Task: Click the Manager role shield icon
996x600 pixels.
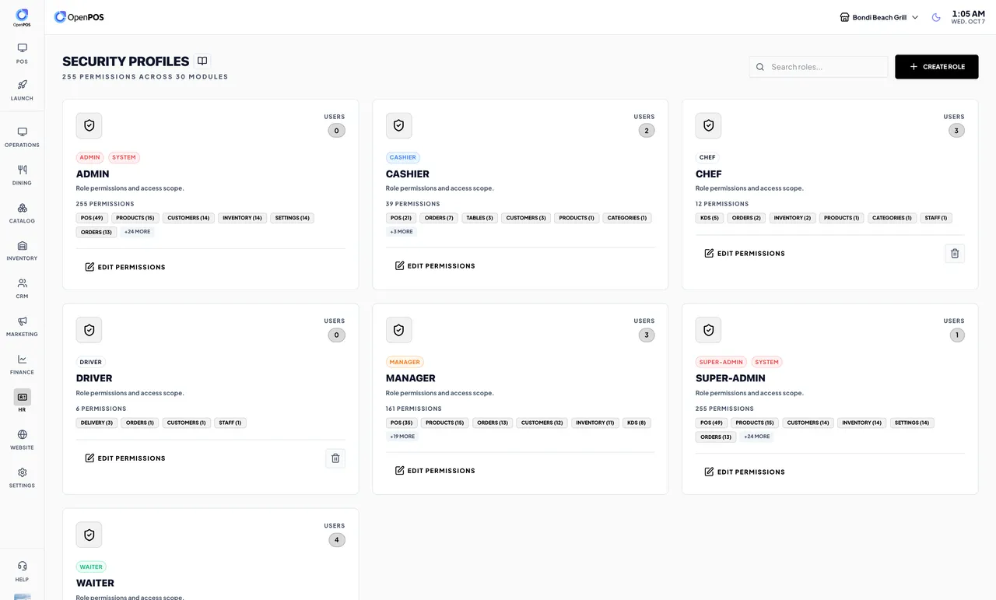Action: click(x=398, y=330)
